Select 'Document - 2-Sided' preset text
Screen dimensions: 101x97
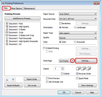(x=17, y=29)
